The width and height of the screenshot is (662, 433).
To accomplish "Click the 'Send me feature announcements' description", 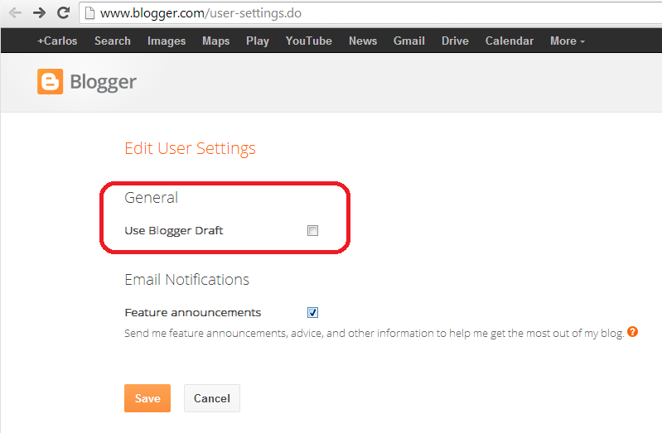I will [374, 334].
